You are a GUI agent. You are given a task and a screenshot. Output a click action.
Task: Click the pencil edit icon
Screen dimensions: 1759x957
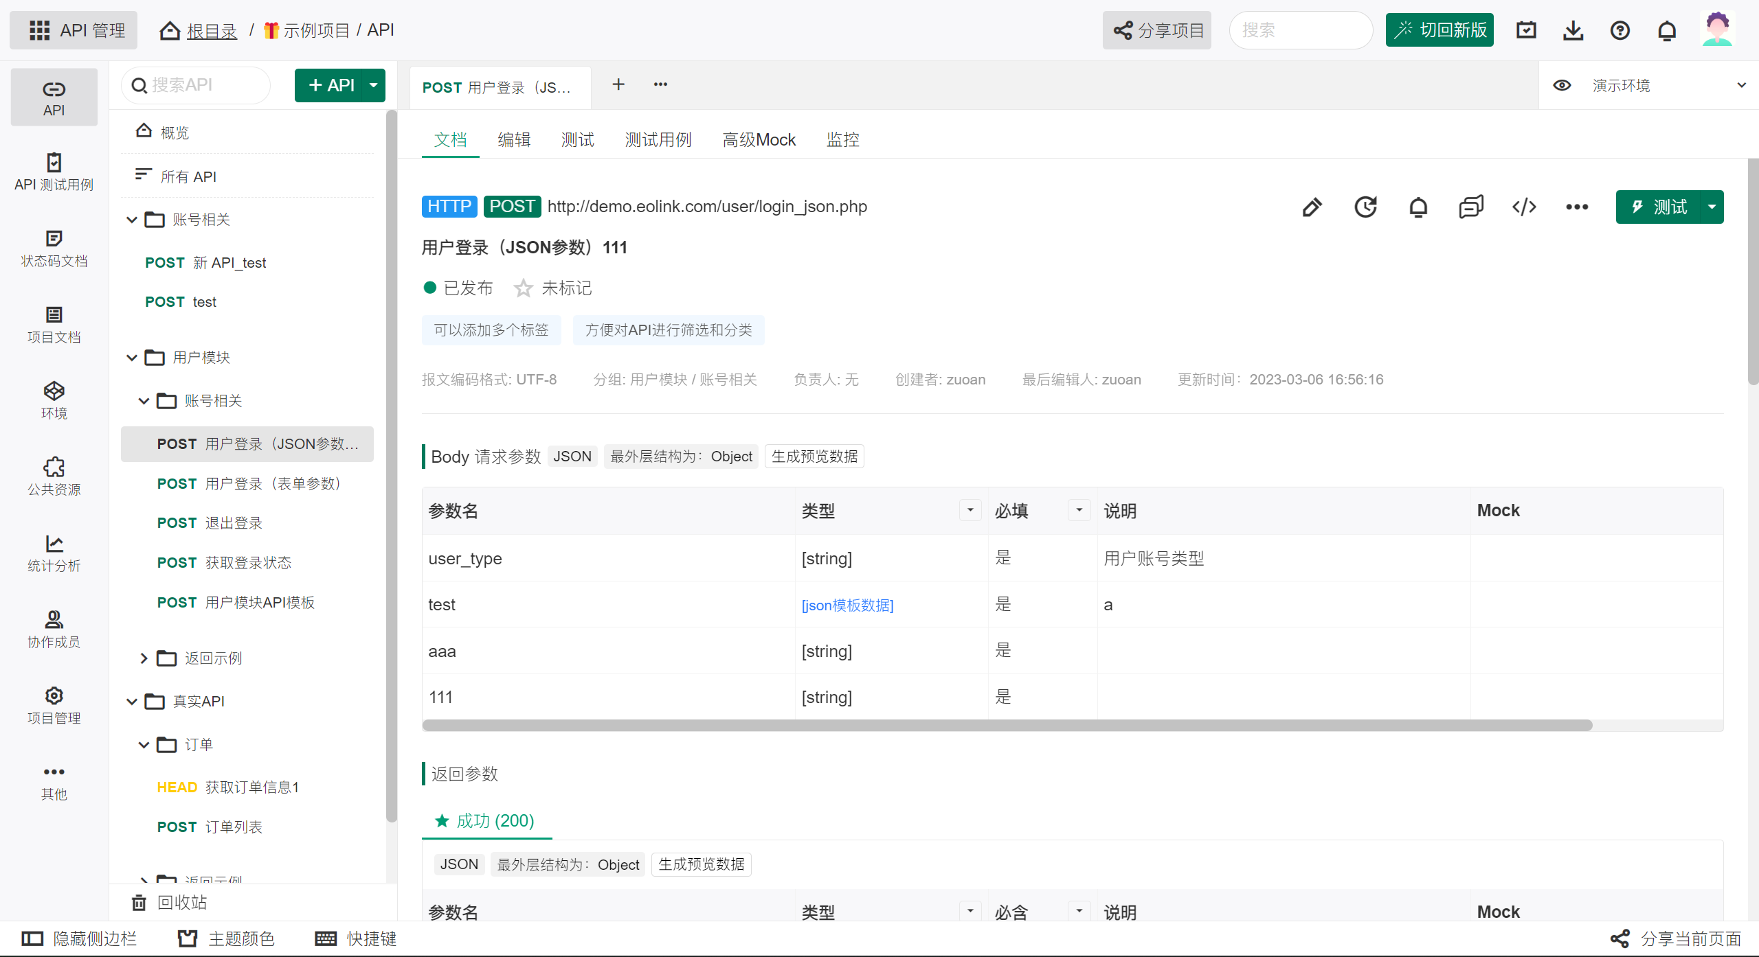(1312, 207)
